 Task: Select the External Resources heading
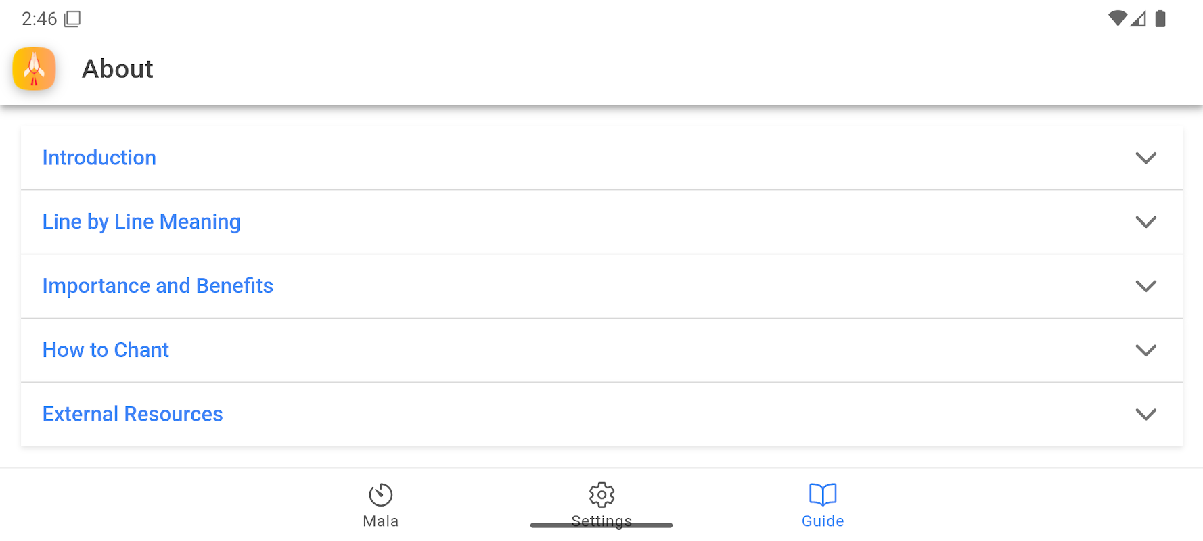(x=133, y=414)
